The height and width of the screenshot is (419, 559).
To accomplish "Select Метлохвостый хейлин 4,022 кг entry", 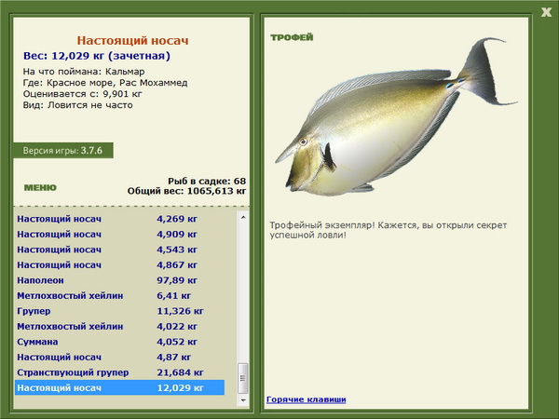I will [120, 327].
